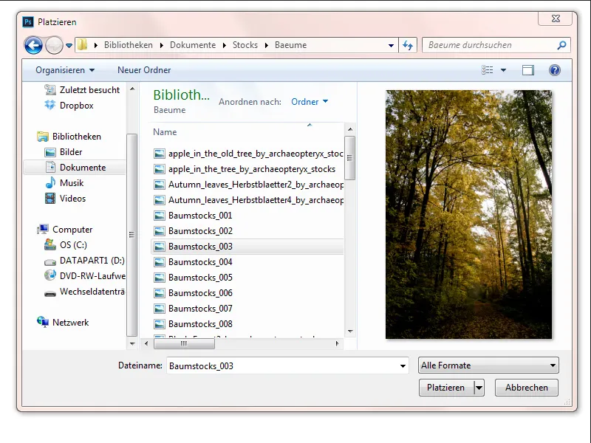Screen dimensions: 591x443
Task: Open the Dateiname history dropdown arrow
Action: click(x=403, y=365)
